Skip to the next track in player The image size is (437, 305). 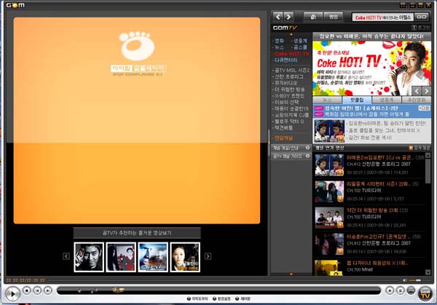pyautogui.click(x=48, y=290)
